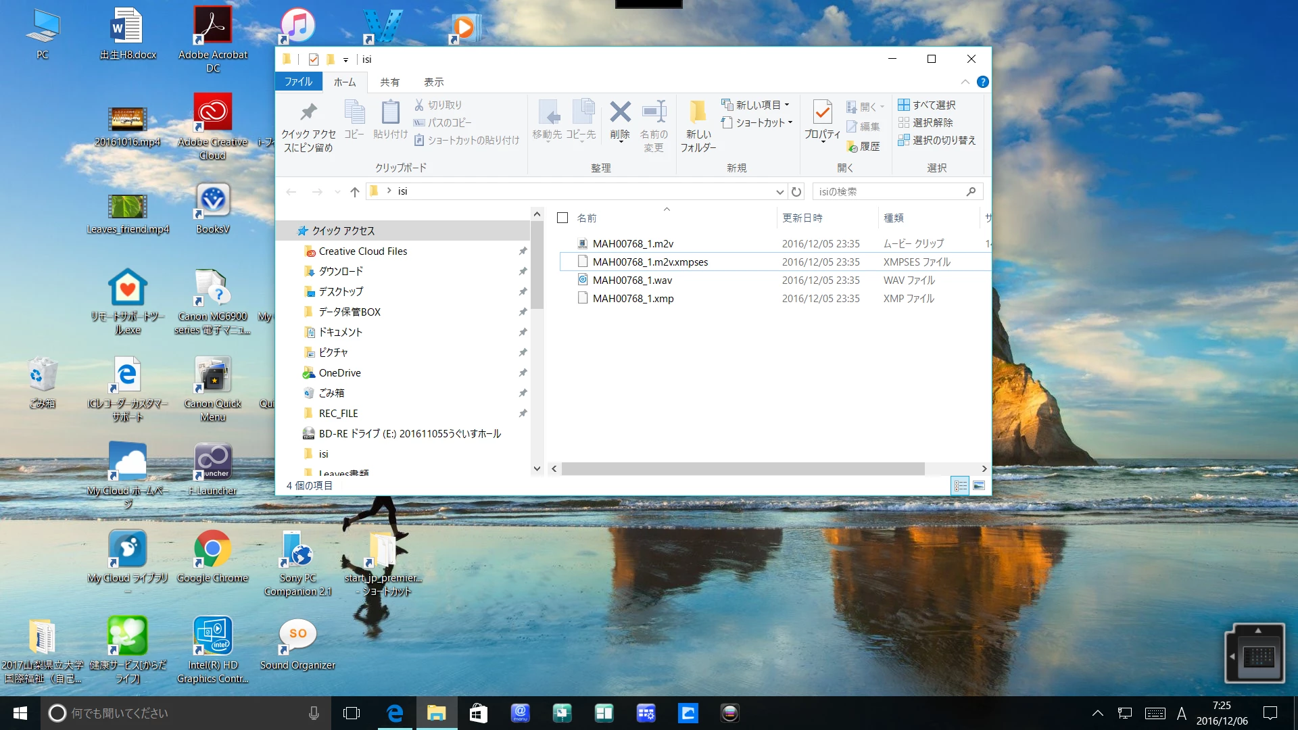The image size is (1298, 730).
Task: Click the refresh button beside address bar
Action: (796, 192)
